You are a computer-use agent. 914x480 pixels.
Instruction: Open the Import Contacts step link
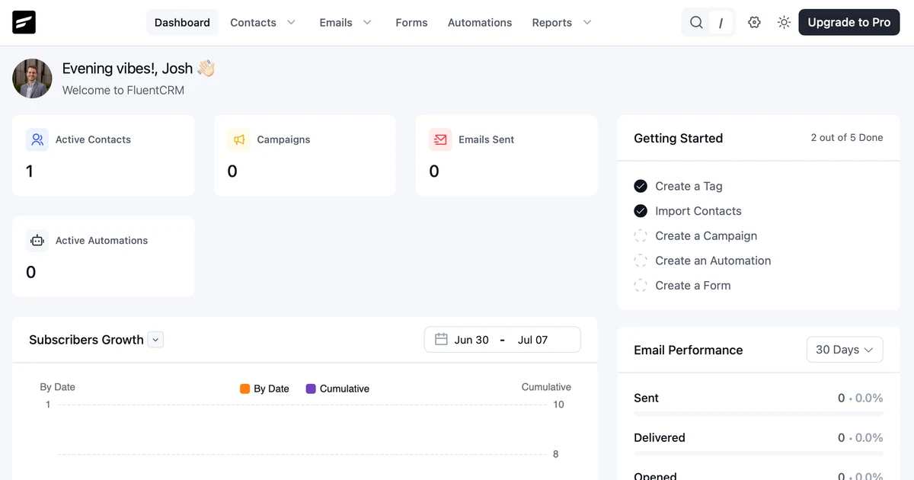[698, 211]
